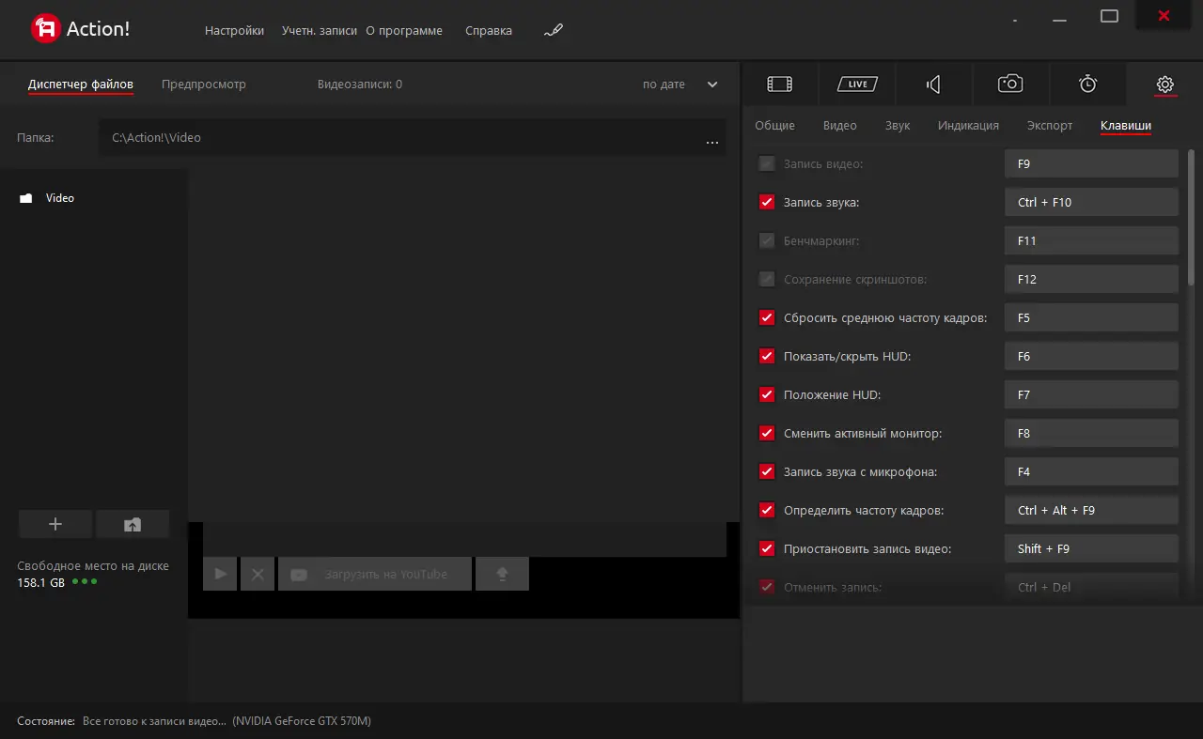Click the F9 hotkey field for Запись видео

coord(1091,163)
